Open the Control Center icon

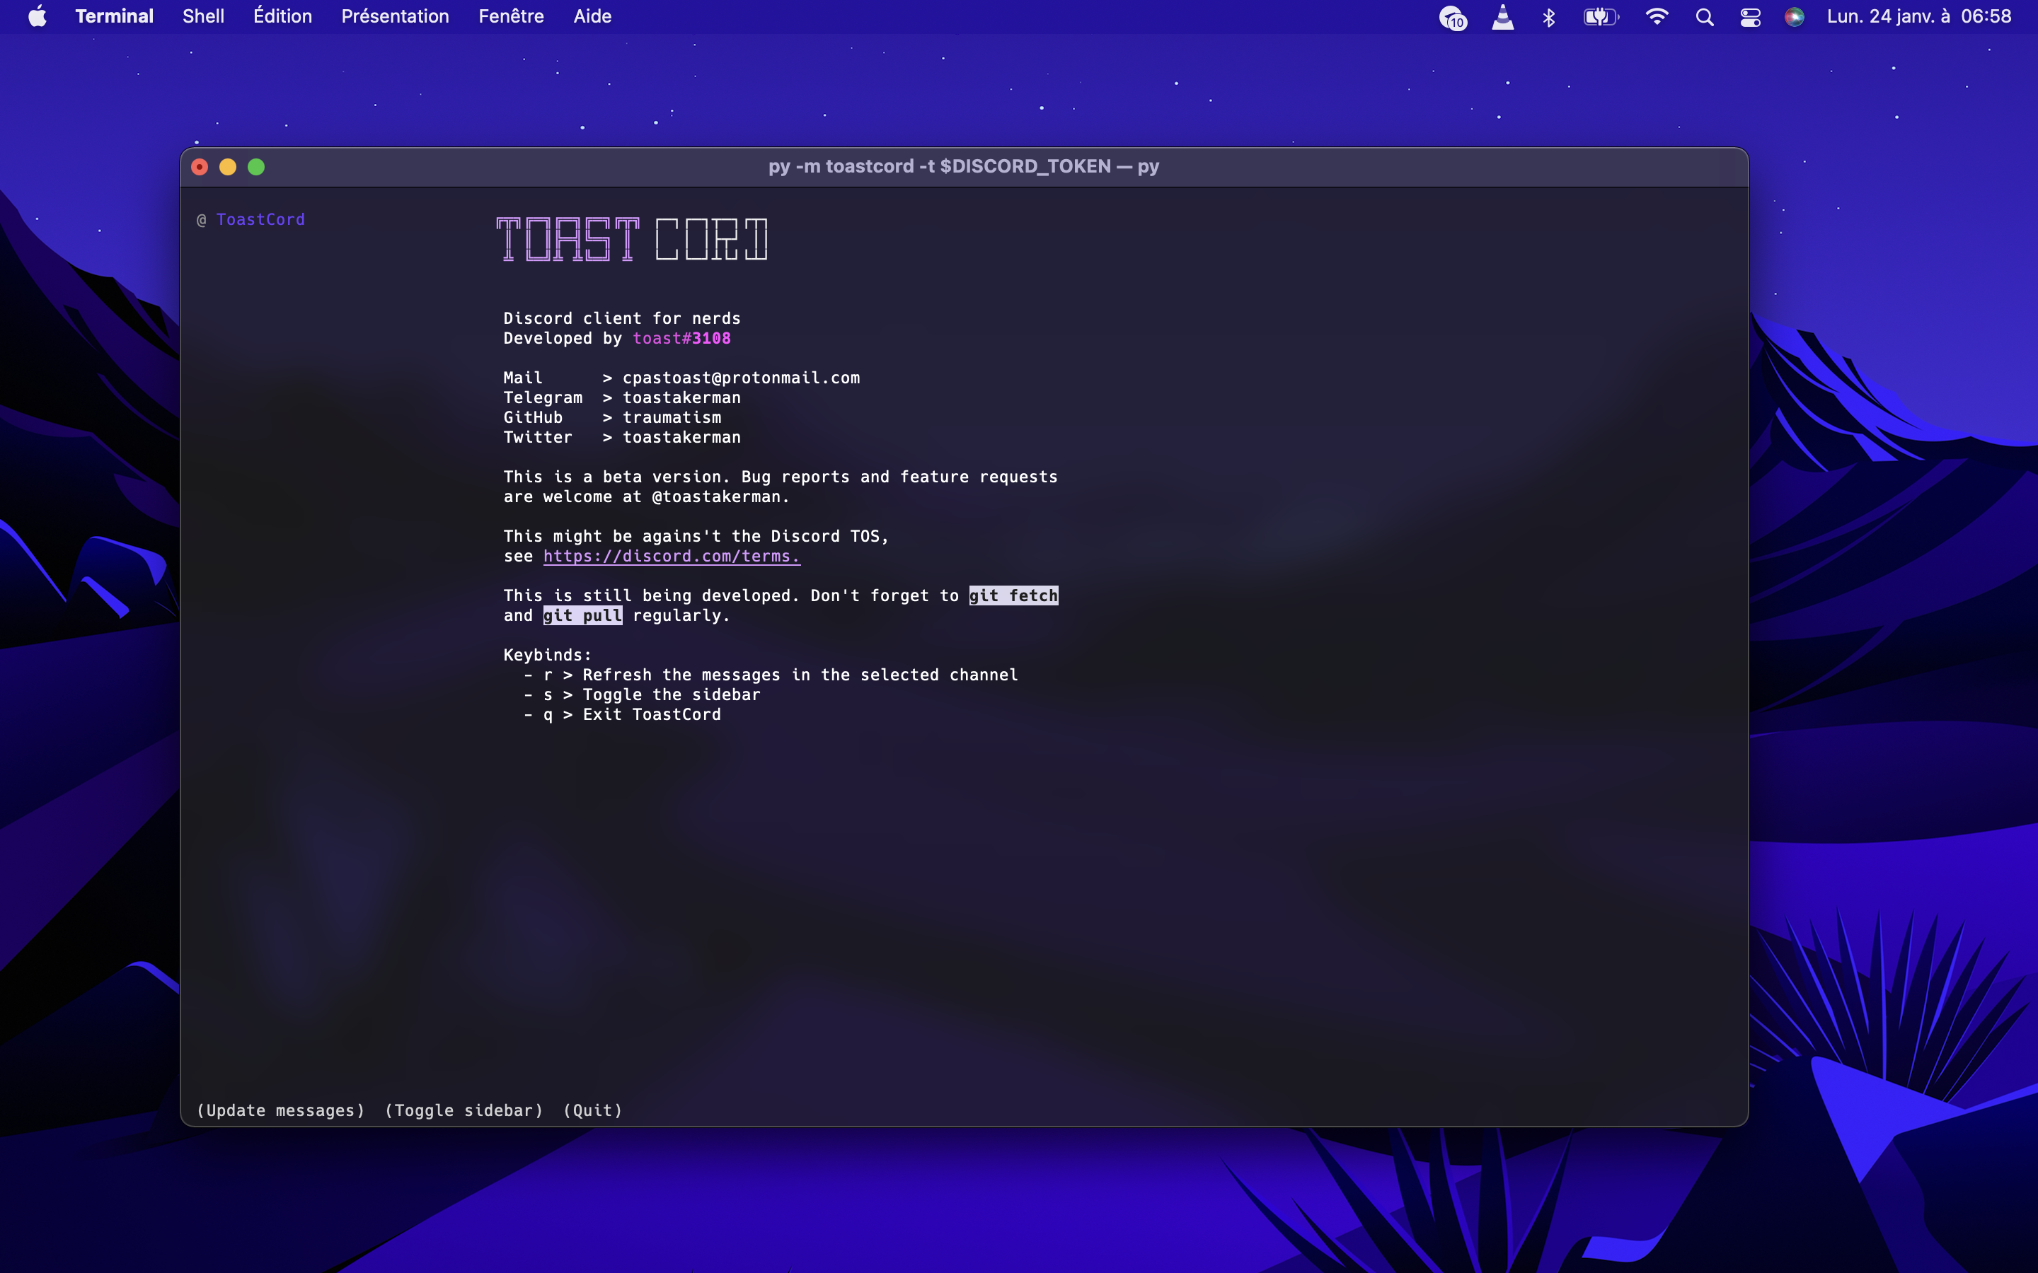[1750, 16]
